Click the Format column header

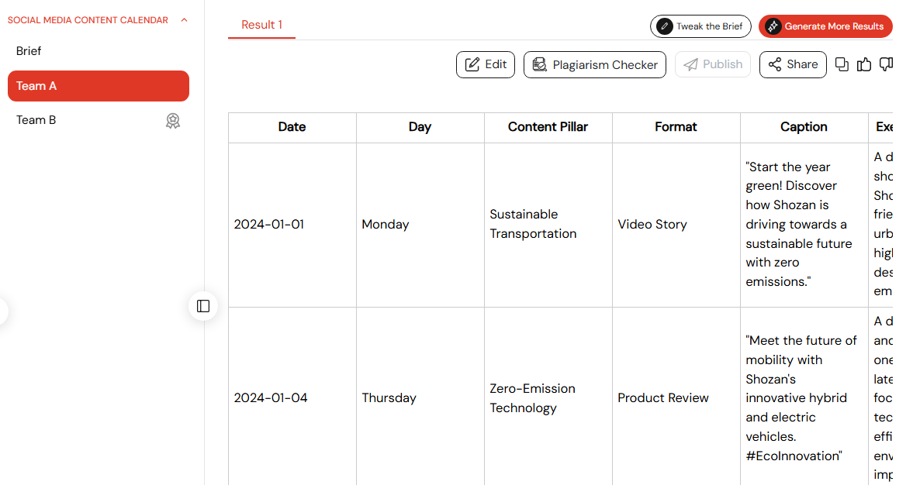(x=676, y=127)
